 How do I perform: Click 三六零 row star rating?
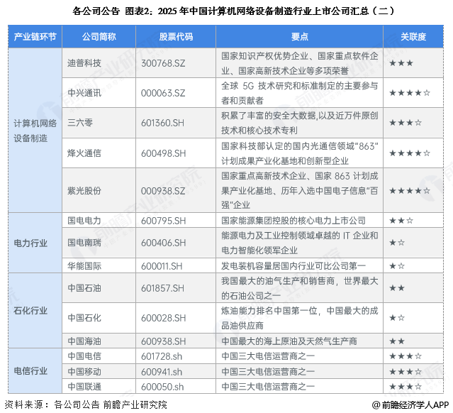click(406, 123)
